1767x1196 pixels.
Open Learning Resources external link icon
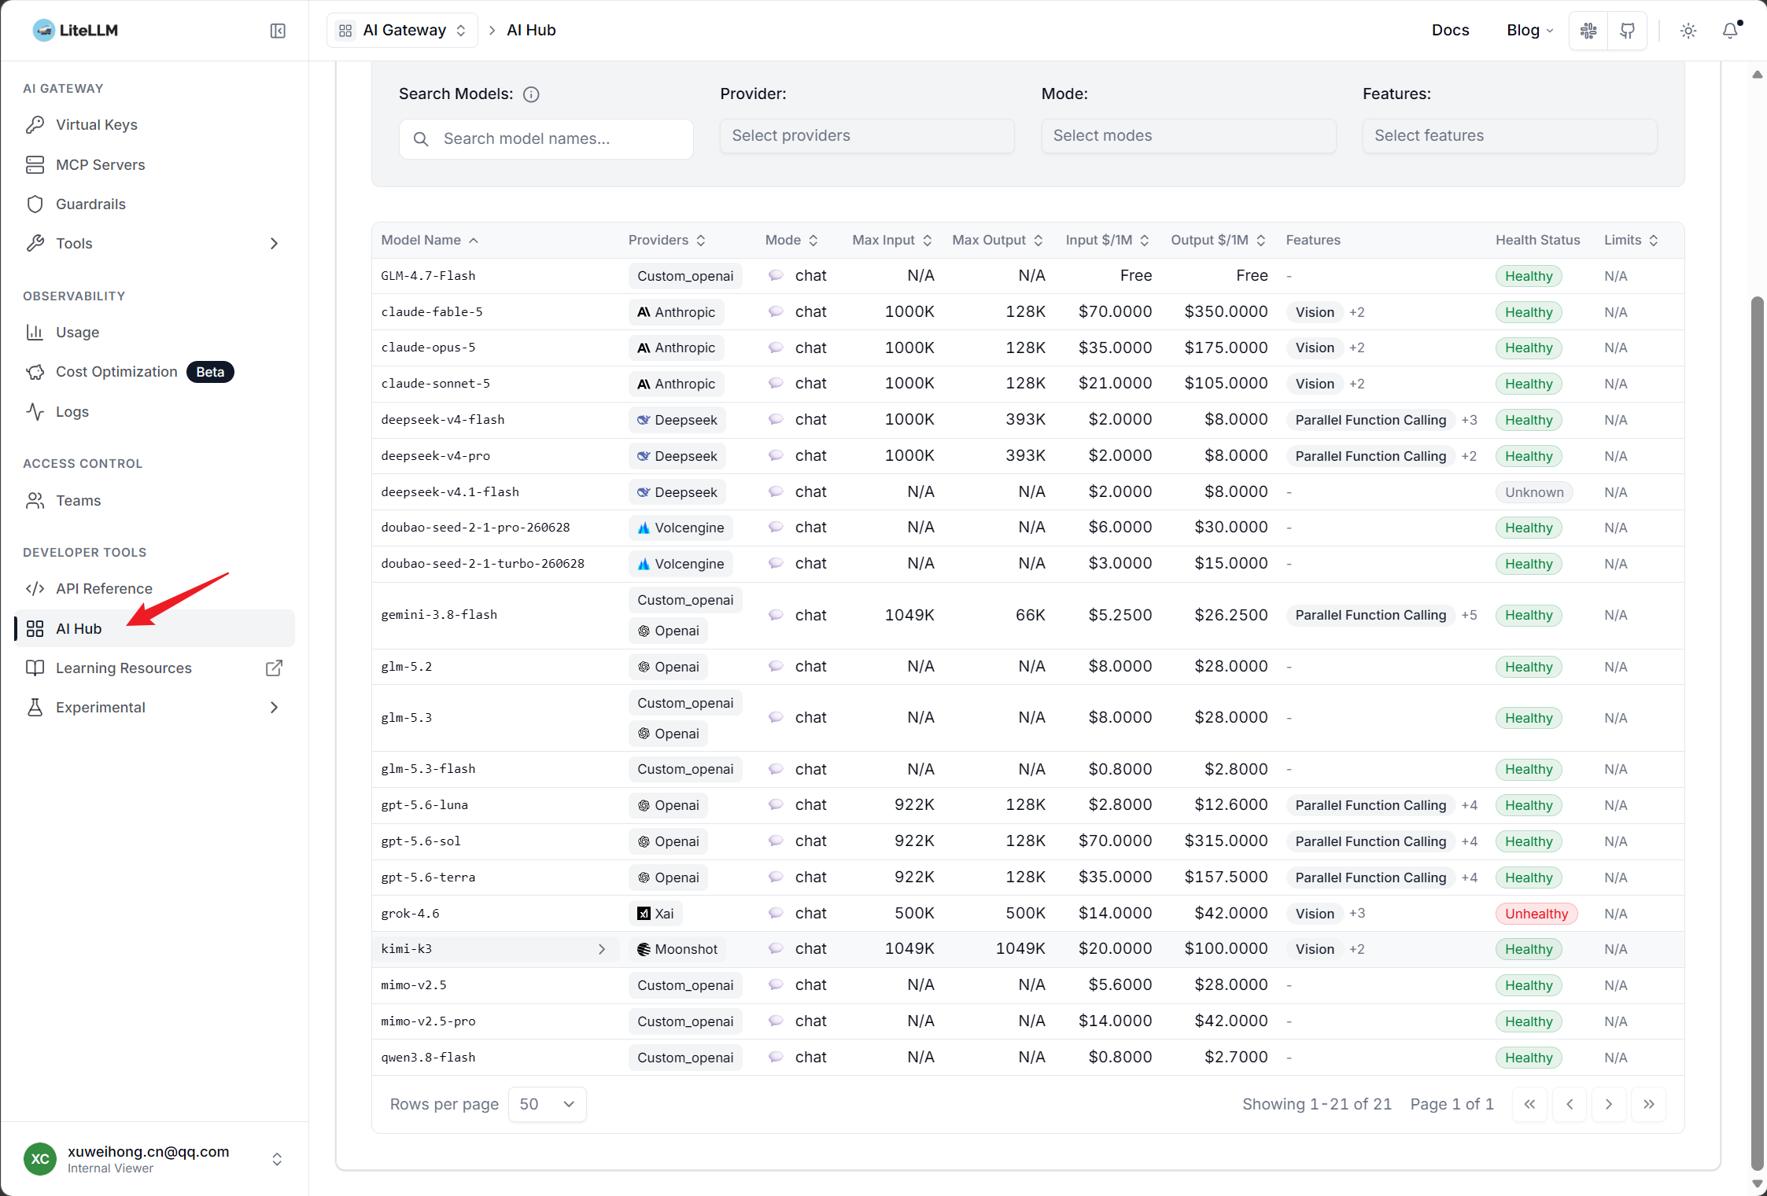tap(274, 668)
